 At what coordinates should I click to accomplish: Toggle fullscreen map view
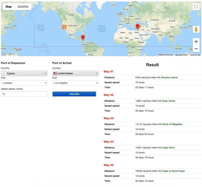point(196,7)
